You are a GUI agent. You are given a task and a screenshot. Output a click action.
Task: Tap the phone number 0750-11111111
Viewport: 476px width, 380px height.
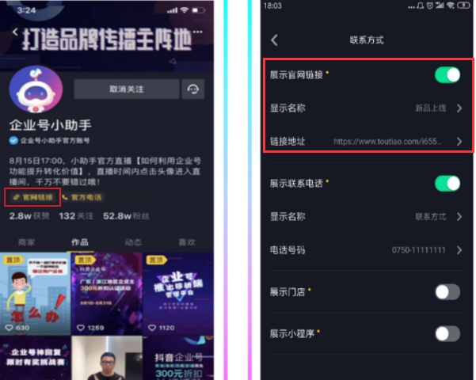click(419, 250)
